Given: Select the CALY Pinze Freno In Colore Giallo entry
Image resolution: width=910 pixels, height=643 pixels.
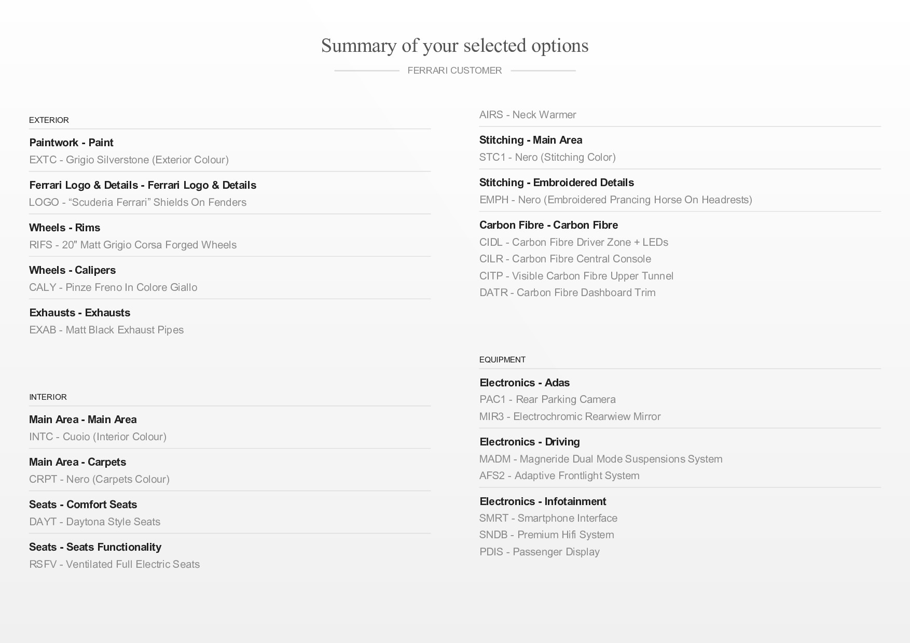Looking at the screenshot, I should coord(113,287).
